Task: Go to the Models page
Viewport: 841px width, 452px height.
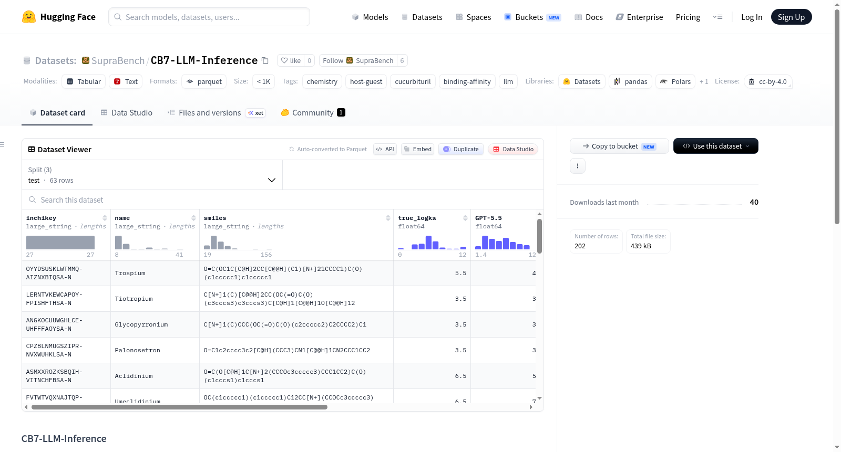Action: [370, 17]
